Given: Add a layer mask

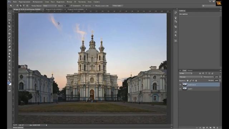Looking at the screenshot, I should pos(204,128).
